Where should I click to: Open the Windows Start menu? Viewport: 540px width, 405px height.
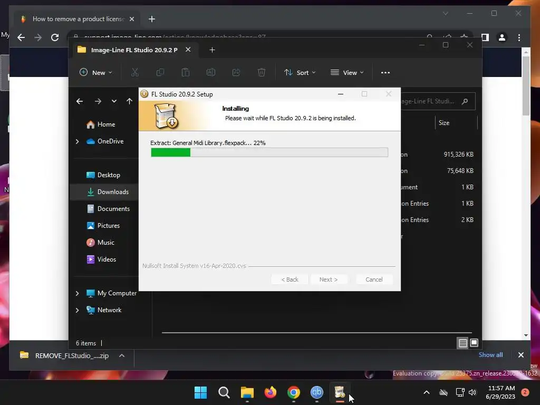pos(200,392)
